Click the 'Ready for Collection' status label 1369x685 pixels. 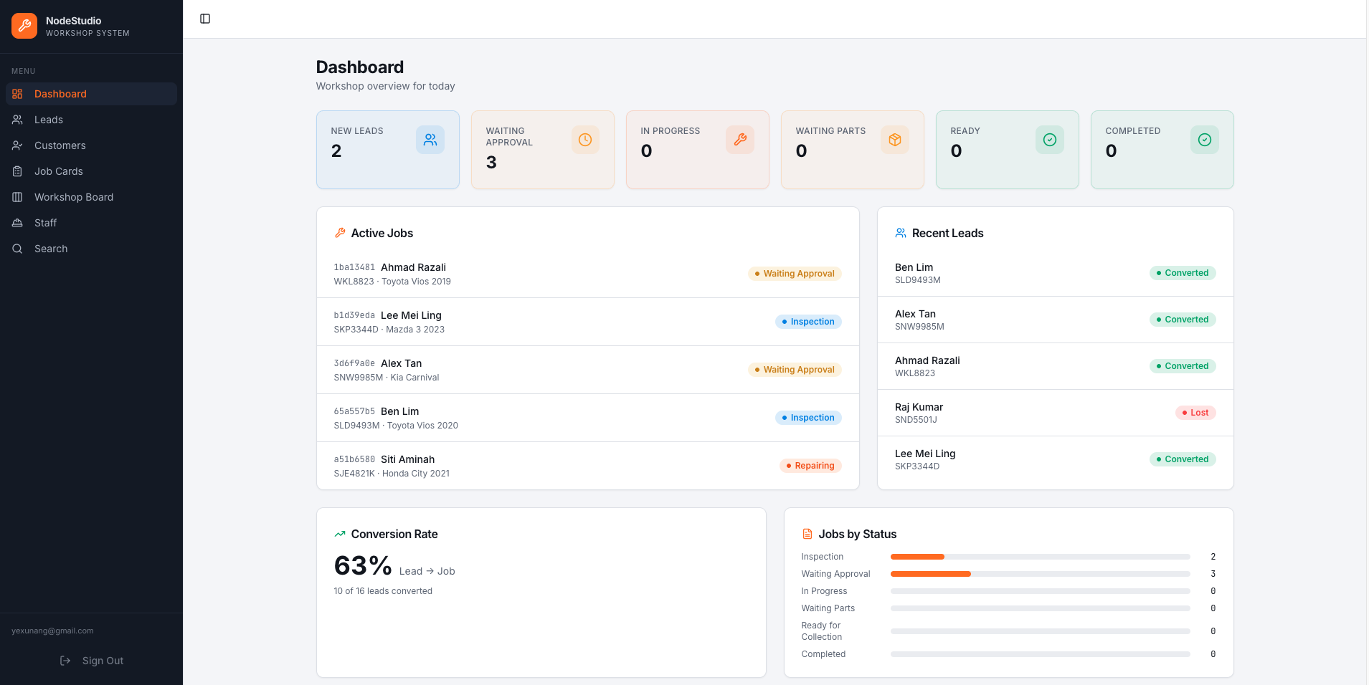tap(822, 631)
